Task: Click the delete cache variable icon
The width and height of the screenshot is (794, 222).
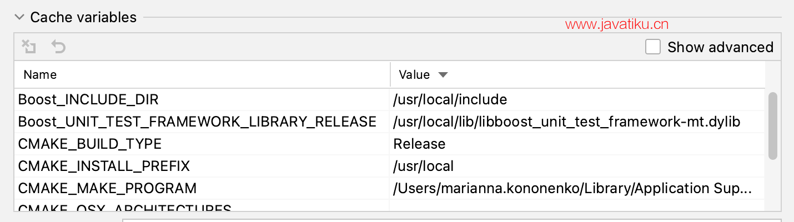Action: [29, 47]
